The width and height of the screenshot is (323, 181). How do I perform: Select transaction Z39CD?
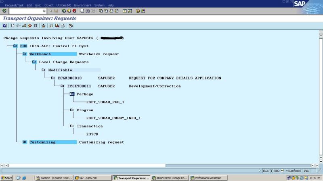(x=92, y=134)
